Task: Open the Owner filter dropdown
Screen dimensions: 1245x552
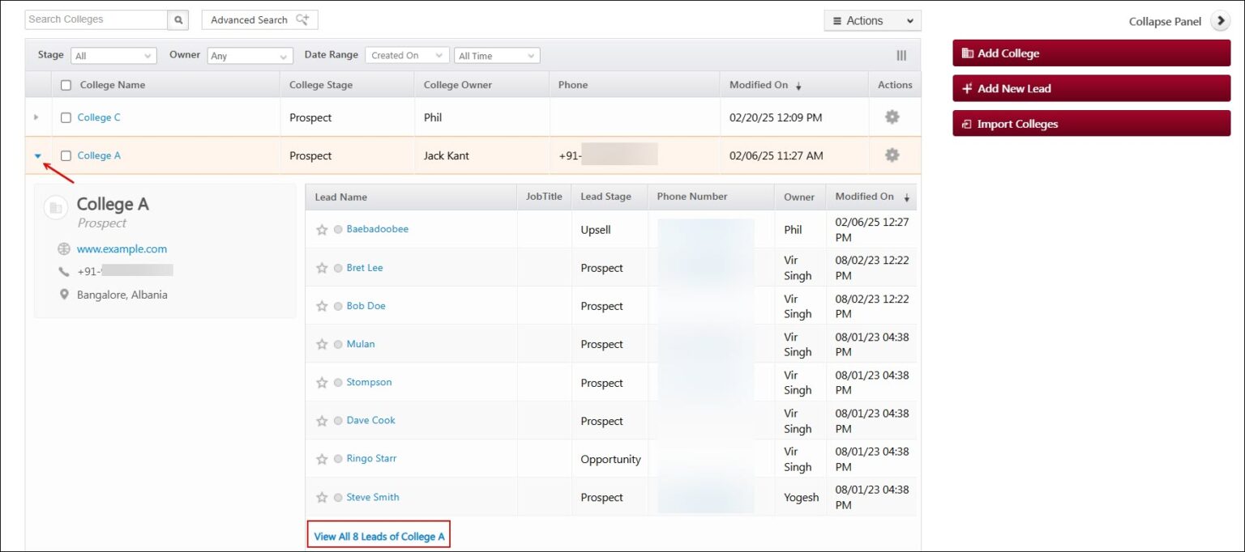Action: [249, 55]
